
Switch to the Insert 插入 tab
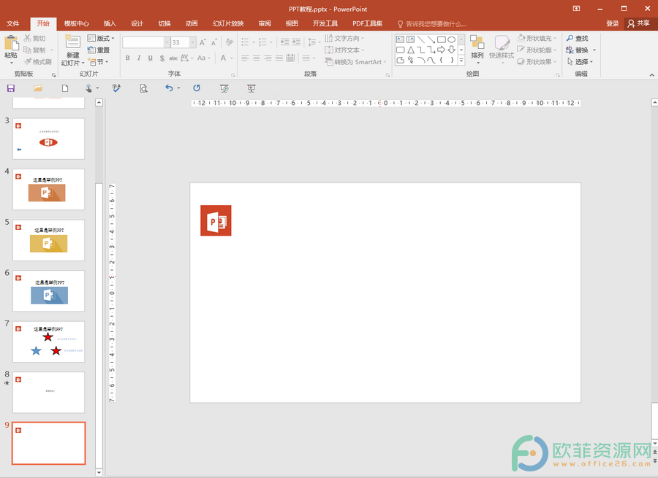[x=110, y=23]
